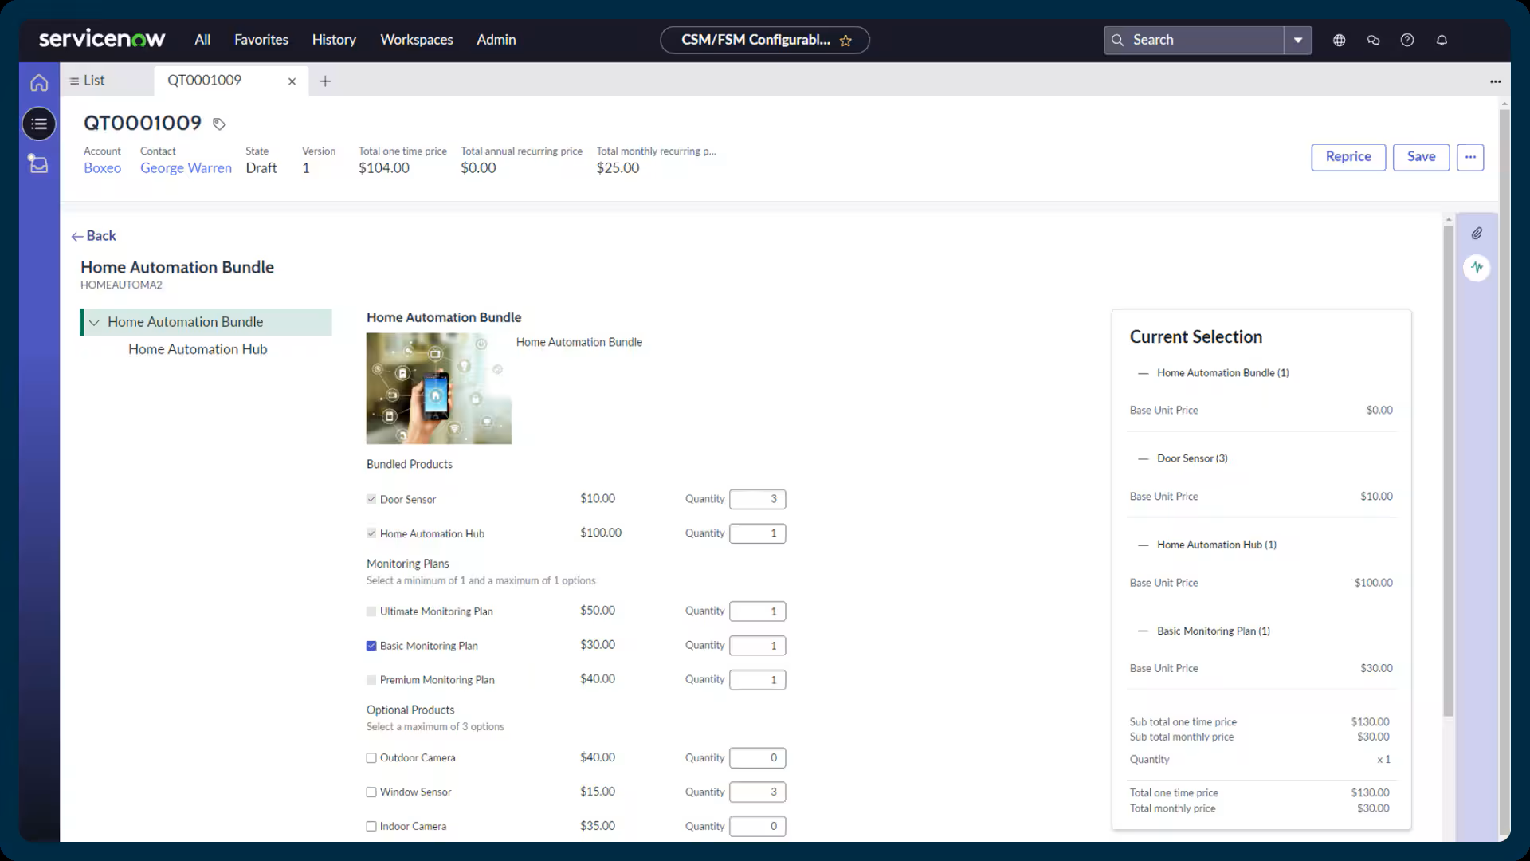Viewport: 1530px width, 861px height.
Task: Edit the Door Sensor quantity field
Action: pos(757,499)
